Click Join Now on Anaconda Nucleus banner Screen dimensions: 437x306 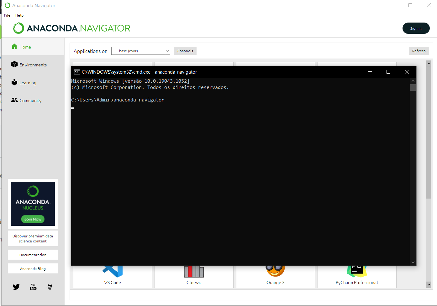pos(33,219)
